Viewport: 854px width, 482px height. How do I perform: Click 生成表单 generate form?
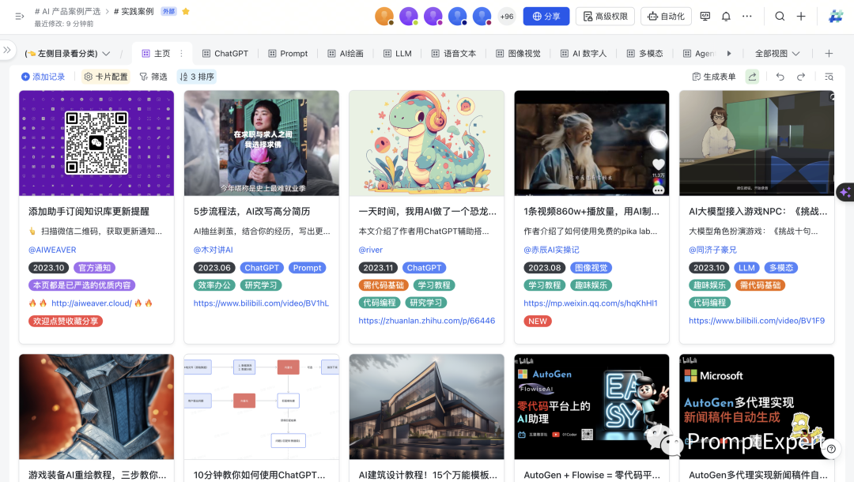[713, 77]
